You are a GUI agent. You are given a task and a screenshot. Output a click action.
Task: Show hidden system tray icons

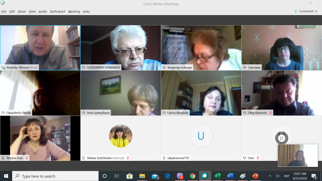point(270,176)
